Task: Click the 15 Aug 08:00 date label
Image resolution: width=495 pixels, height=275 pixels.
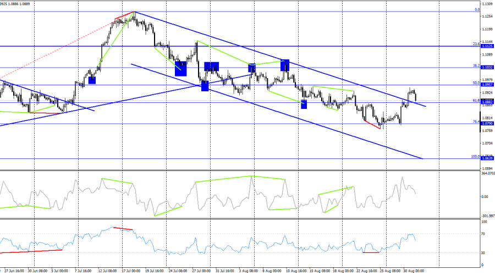Action: [x=320, y=271]
